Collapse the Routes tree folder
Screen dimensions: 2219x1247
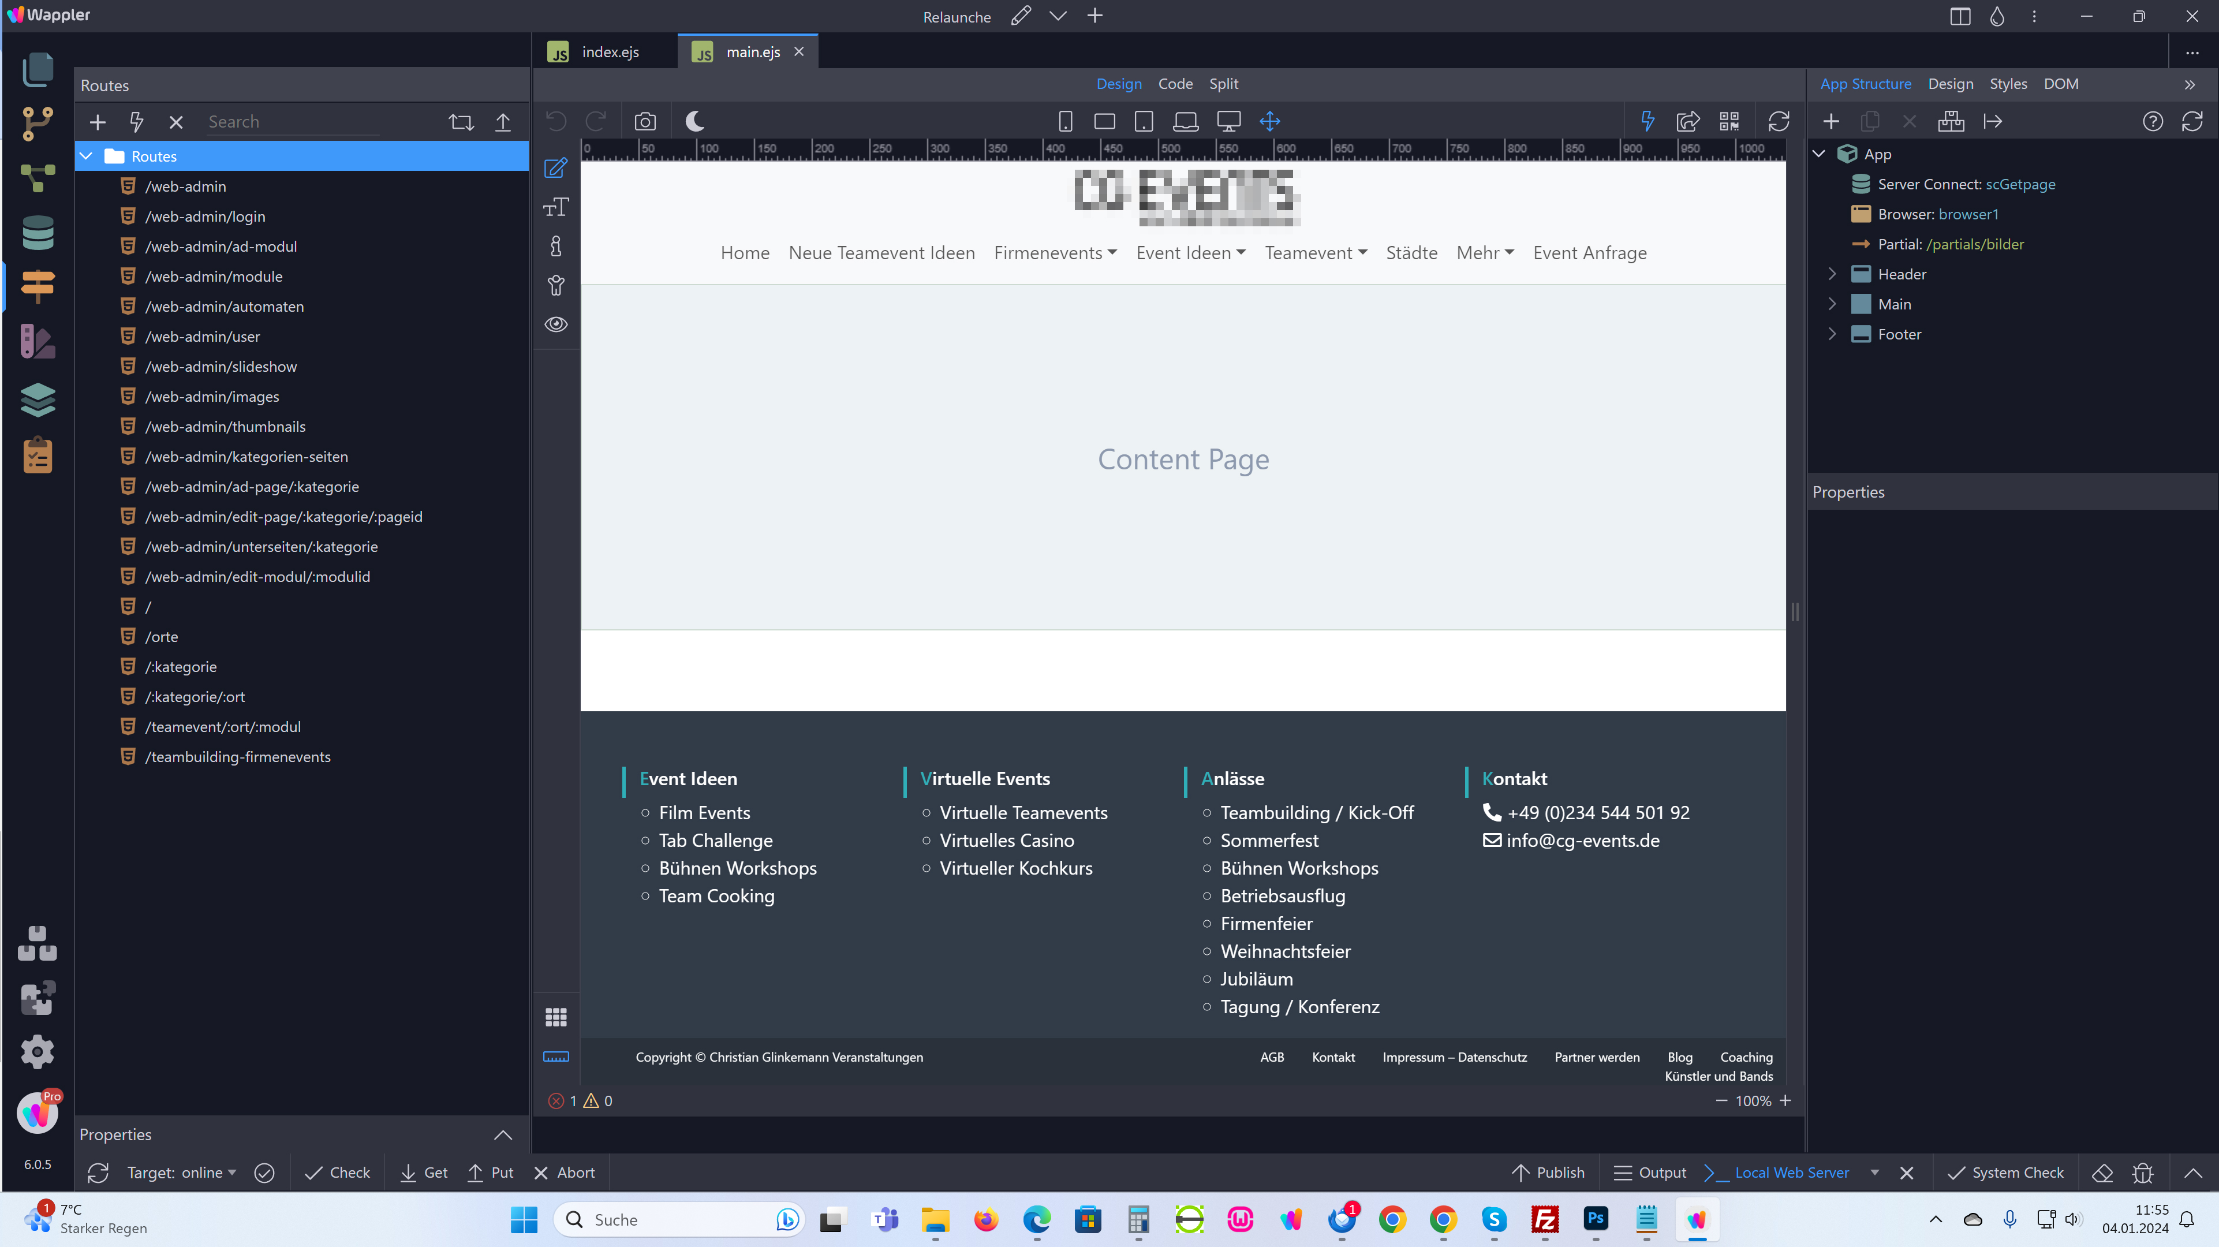click(x=87, y=156)
